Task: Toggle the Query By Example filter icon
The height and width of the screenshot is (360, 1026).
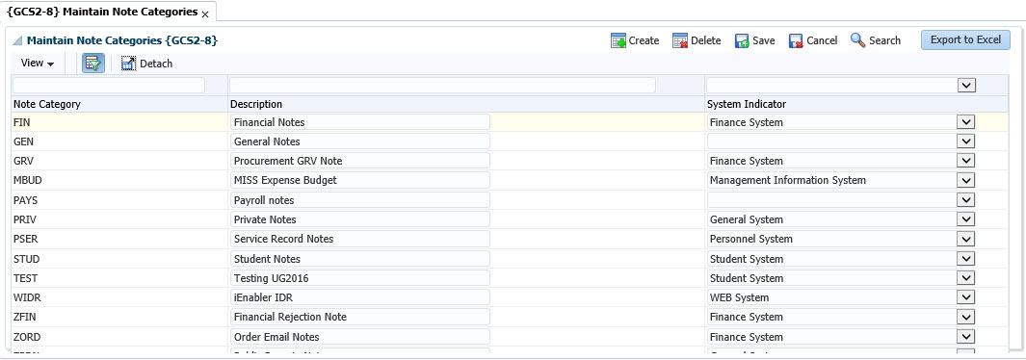Action: pyautogui.click(x=92, y=64)
